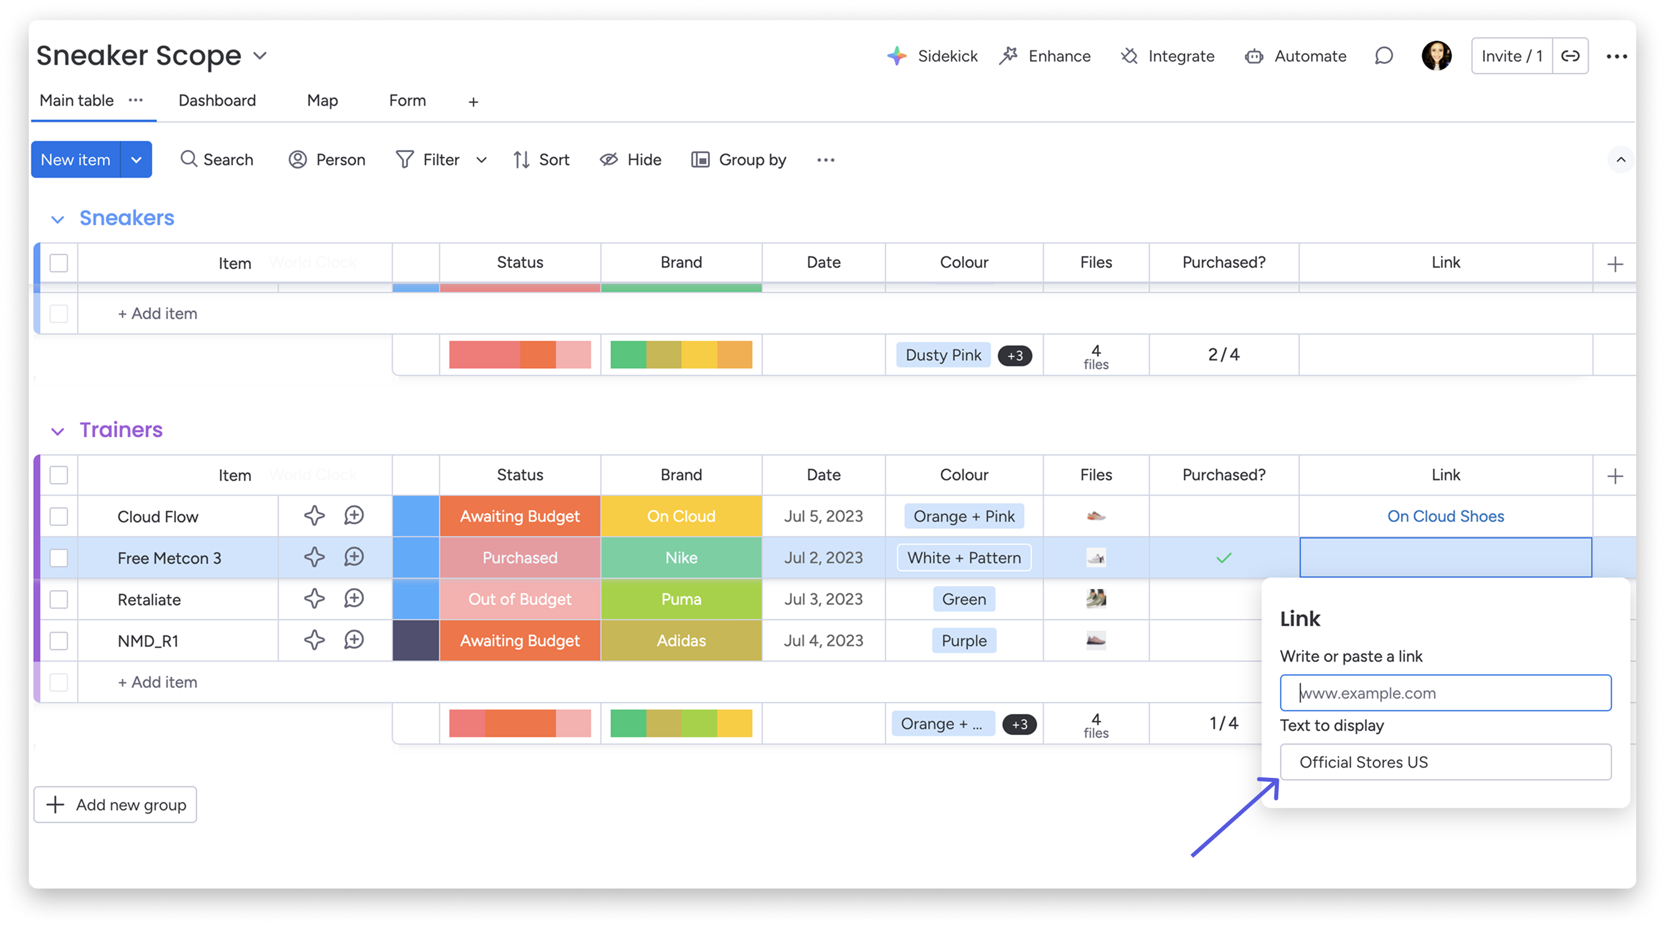Click the AI sparkle icon on Cloud Flow

coord(314,516)
